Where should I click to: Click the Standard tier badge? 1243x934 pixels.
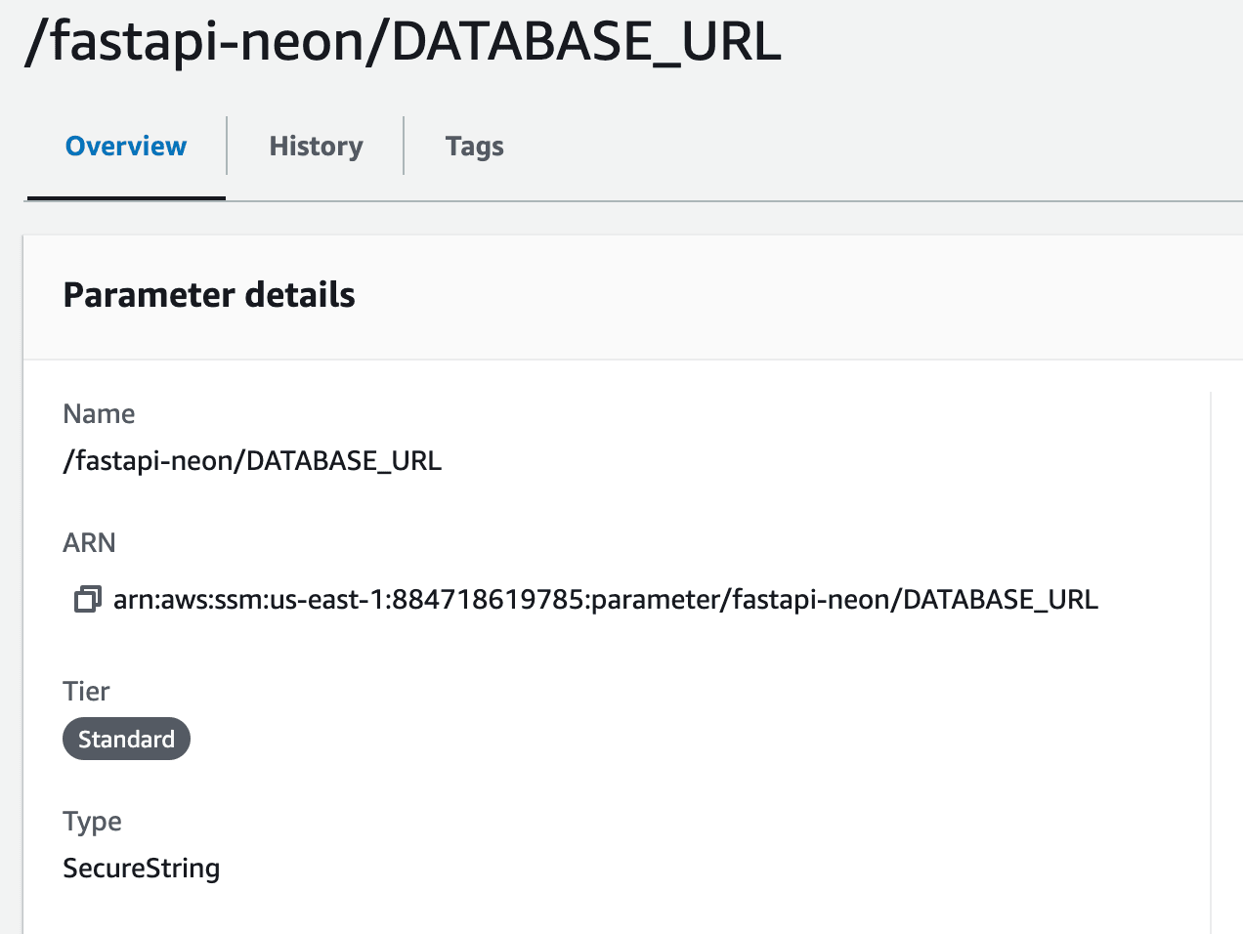click(126, 739)
